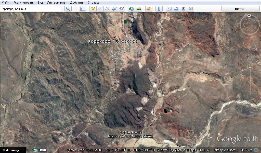Expand the Фотогид tour guide panel
The image size is (261, 153).
(13, 150)
